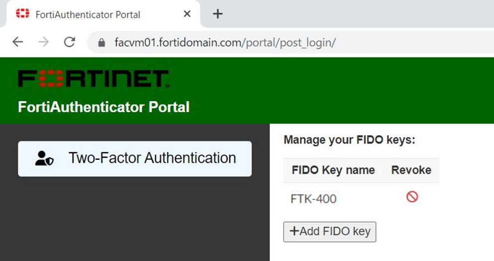This screenshot has height=261, width=494.
Task: Open Two-Factor Authentication menu item
Action: [135, 159]
